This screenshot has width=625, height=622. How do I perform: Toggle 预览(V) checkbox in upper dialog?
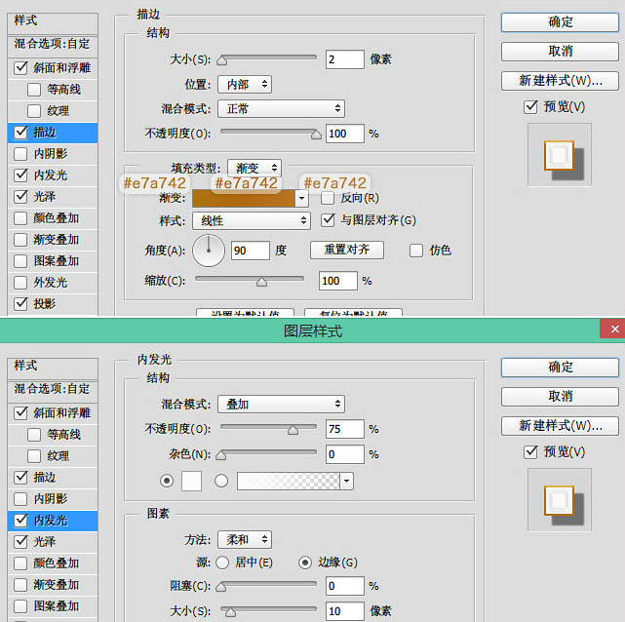click(x=530, y=107)
